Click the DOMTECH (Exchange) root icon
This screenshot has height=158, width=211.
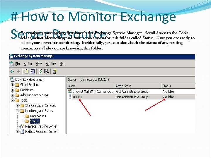click(12, 79)
